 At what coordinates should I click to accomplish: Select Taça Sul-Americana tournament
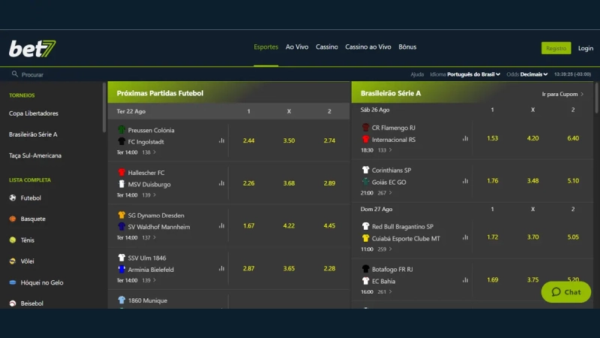pos(35,155)
